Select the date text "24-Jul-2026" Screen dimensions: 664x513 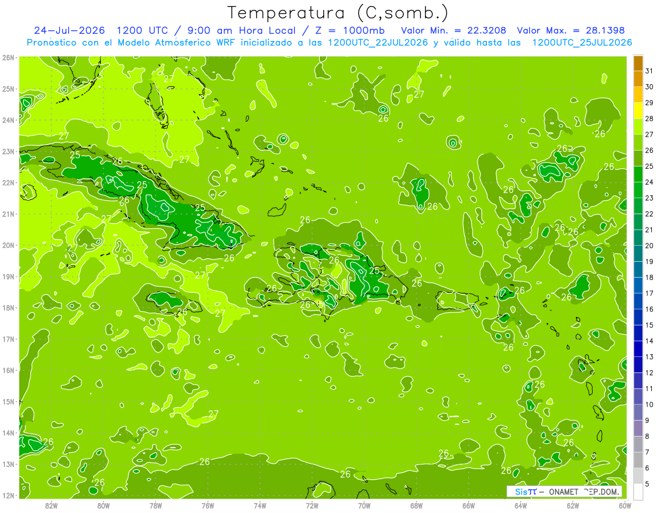click(x=70, y=30)
